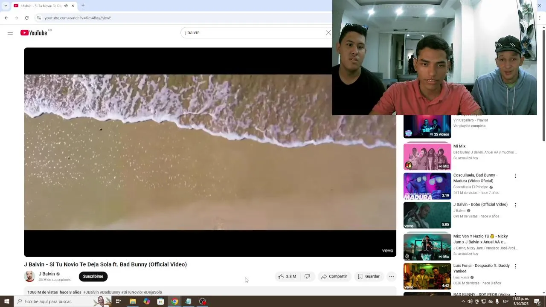This screenshot has height=307, width=546.
Task: Click 'Ver playlist completa' link
Action: pos(469,126)
